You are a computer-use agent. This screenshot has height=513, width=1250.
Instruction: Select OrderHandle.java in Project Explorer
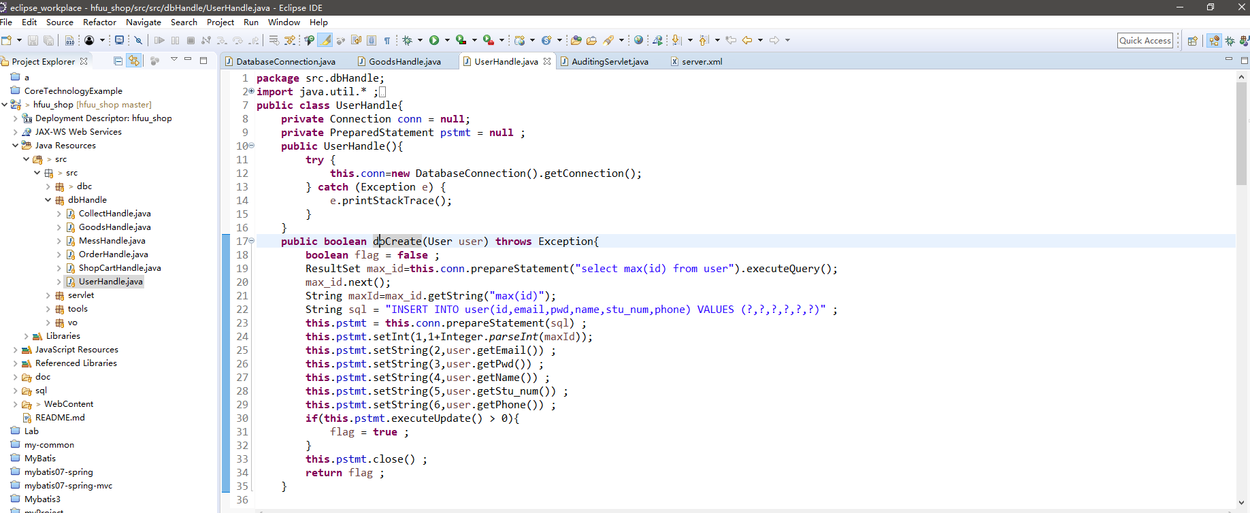113,254
